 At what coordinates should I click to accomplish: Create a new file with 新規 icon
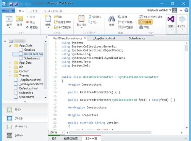48,18
